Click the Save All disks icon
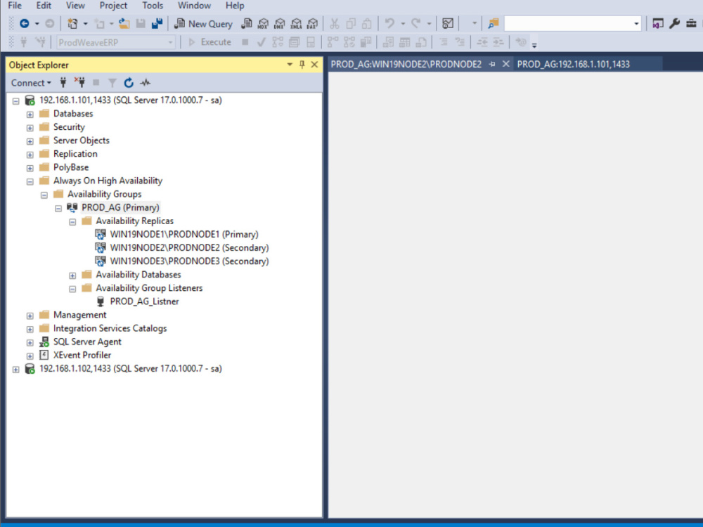 coord(157,23)
